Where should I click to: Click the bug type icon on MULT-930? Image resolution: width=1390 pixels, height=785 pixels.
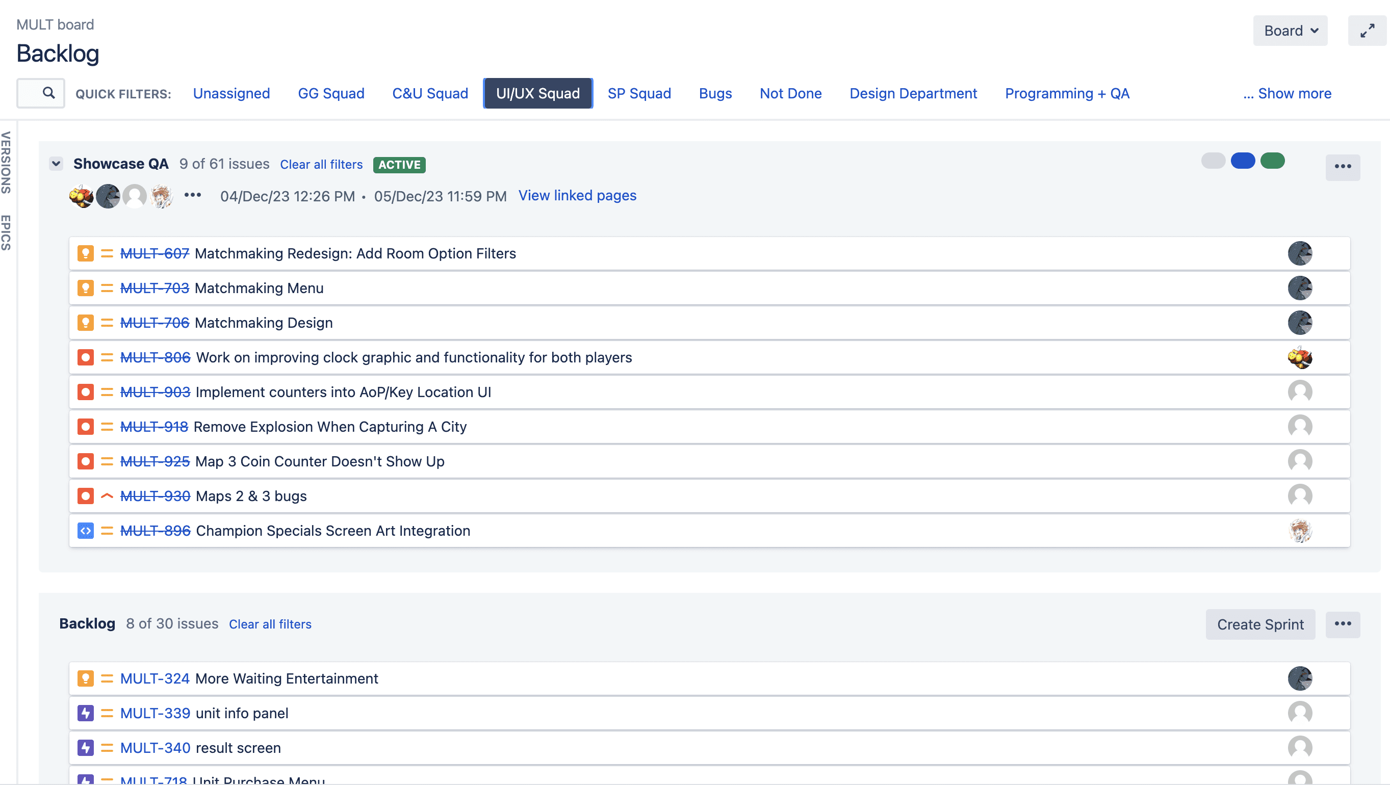point(85,496)
